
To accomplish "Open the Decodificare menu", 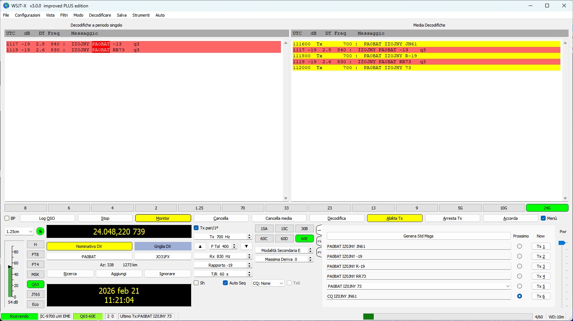I will tap(100, 15).
